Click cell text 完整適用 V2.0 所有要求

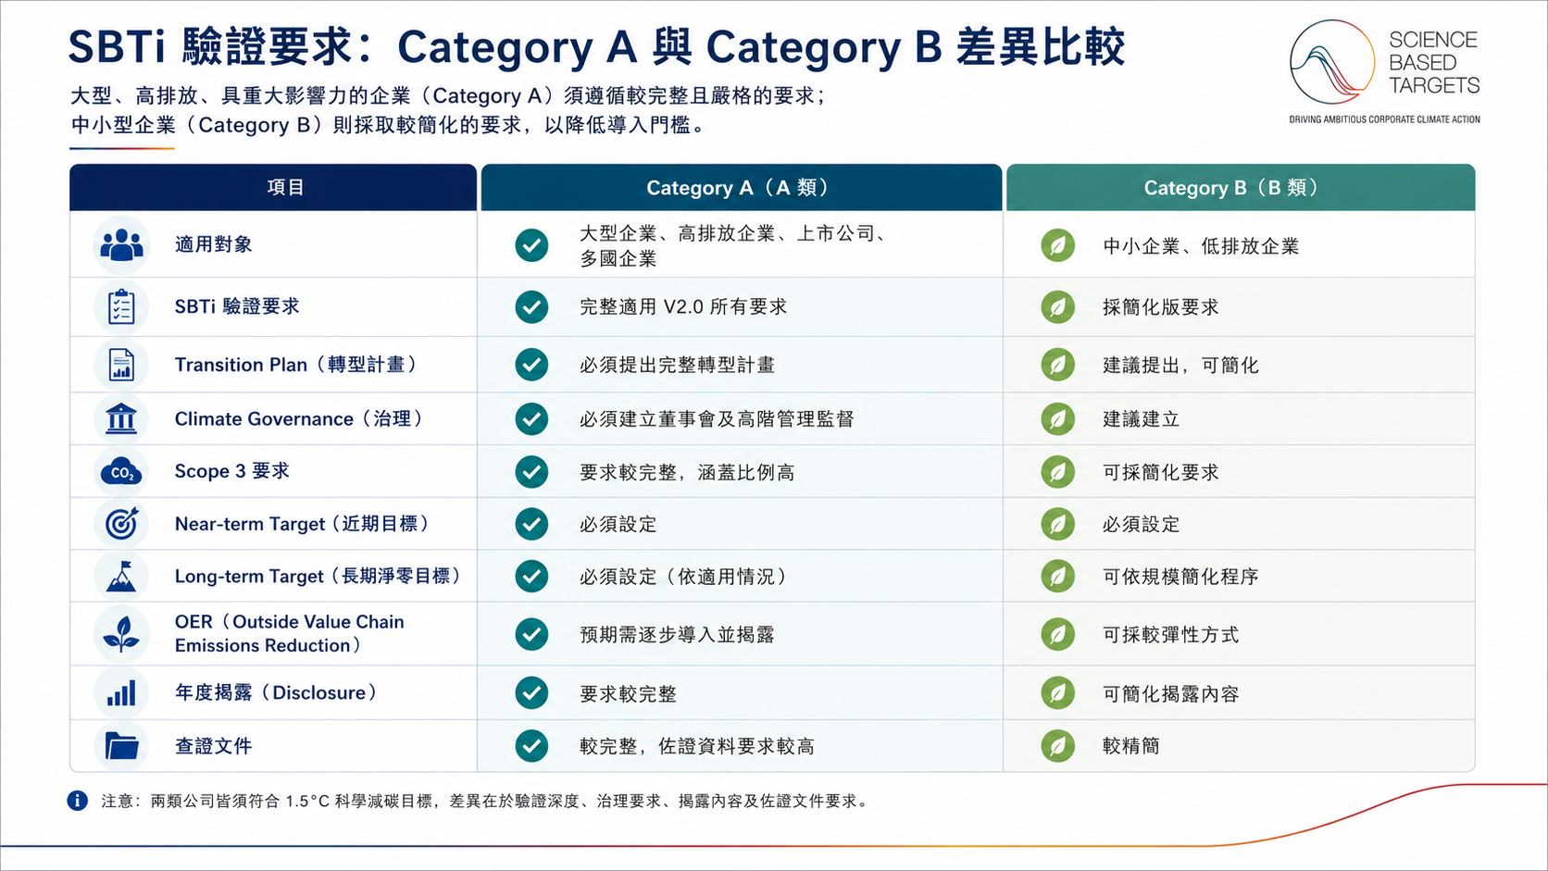pyautogui.click(x=683, y=306)
